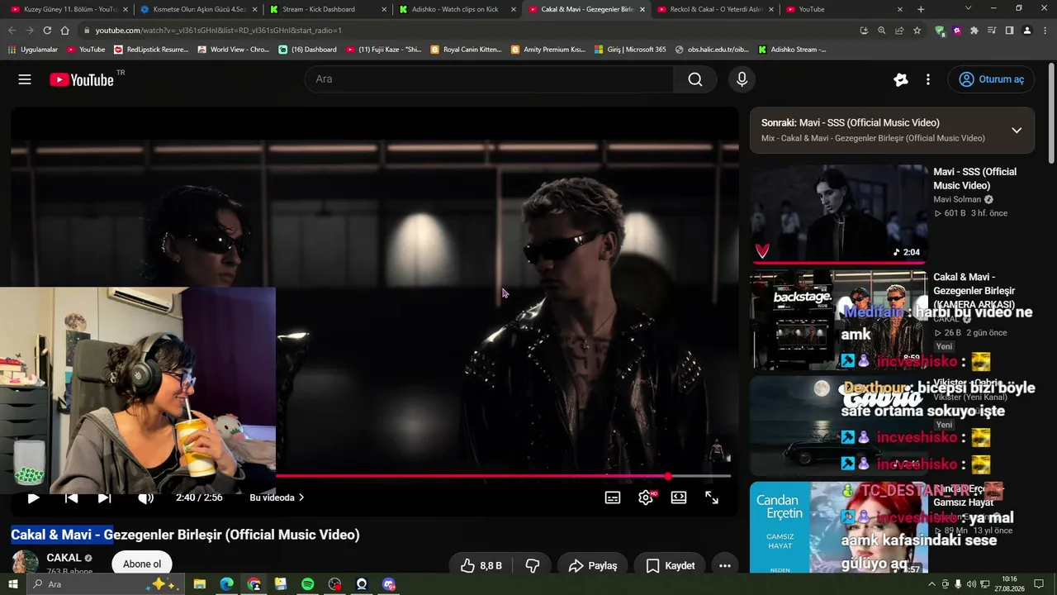Click the address bar URL
This screenshot has height=595, width=1057.
(x=218, y=31)
